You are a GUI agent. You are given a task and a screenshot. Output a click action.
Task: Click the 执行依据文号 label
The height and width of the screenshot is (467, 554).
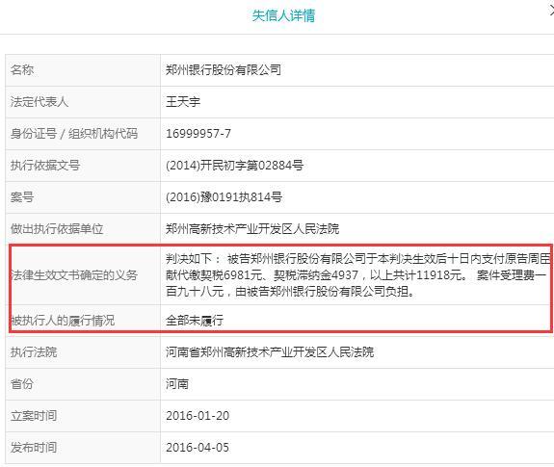pos(45,166)
